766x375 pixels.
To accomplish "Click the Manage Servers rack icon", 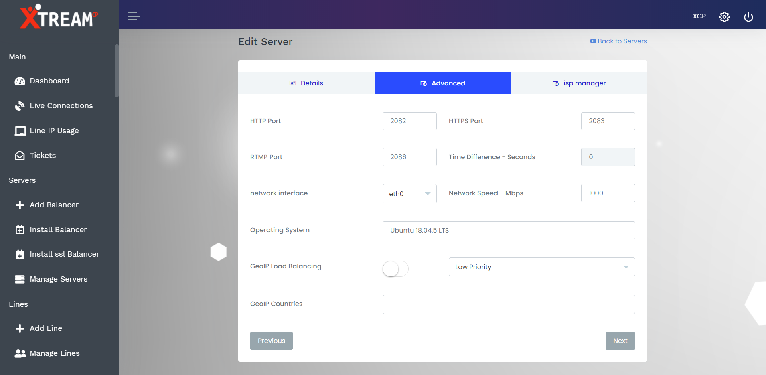I will [20, 279].
